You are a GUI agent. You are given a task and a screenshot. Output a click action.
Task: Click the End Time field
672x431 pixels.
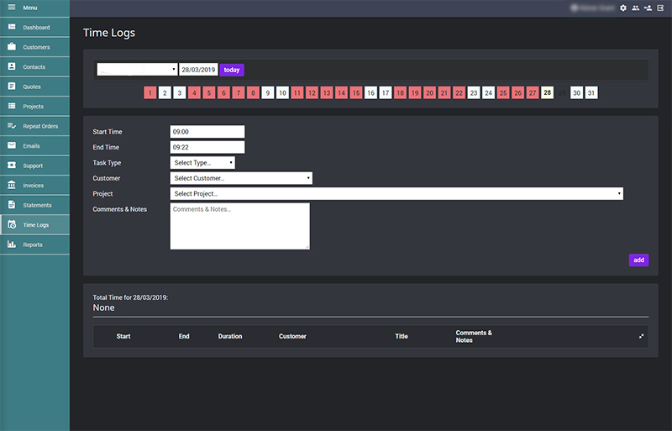pyautogui.click(x=207, y=147)
